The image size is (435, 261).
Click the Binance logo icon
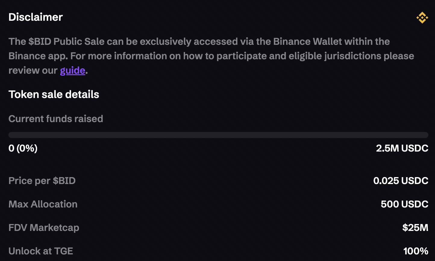click(422, 18)
